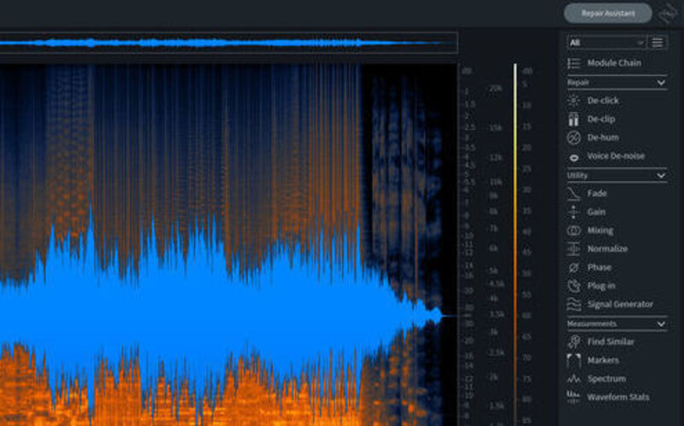
Task: Click the Waveform Stats text label
Action: pos(617,397)
